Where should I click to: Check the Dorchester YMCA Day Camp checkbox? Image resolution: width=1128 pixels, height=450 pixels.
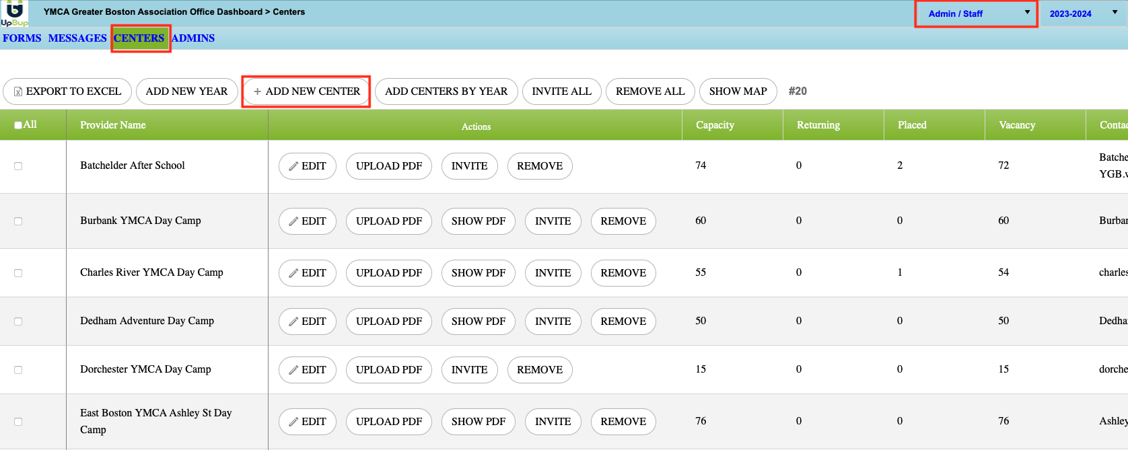18,370
